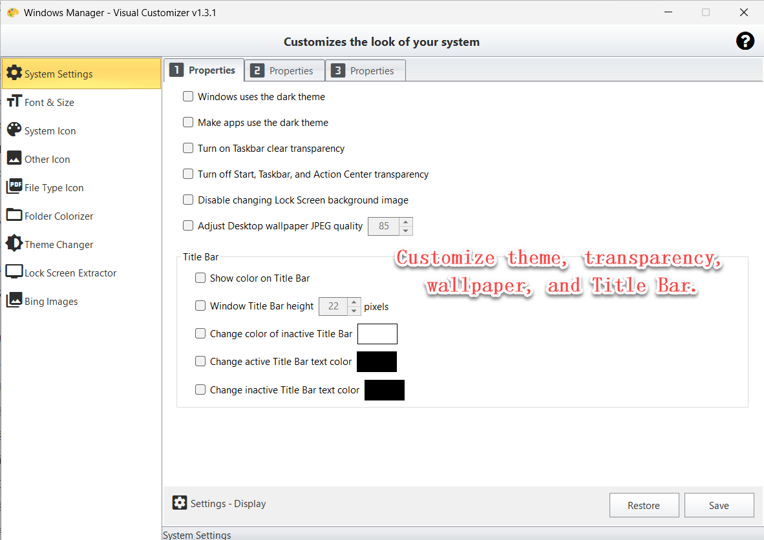Enable Windows uses the dark theme
764x540 pixels.
pyautogui.click(x=188, y=96)
